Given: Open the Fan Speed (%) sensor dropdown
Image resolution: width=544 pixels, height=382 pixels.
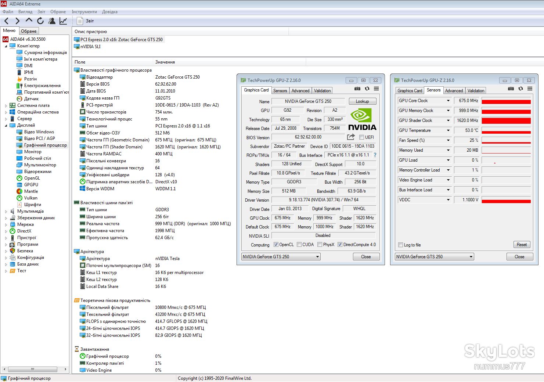Looking at the screenshot, I should 448,140.
